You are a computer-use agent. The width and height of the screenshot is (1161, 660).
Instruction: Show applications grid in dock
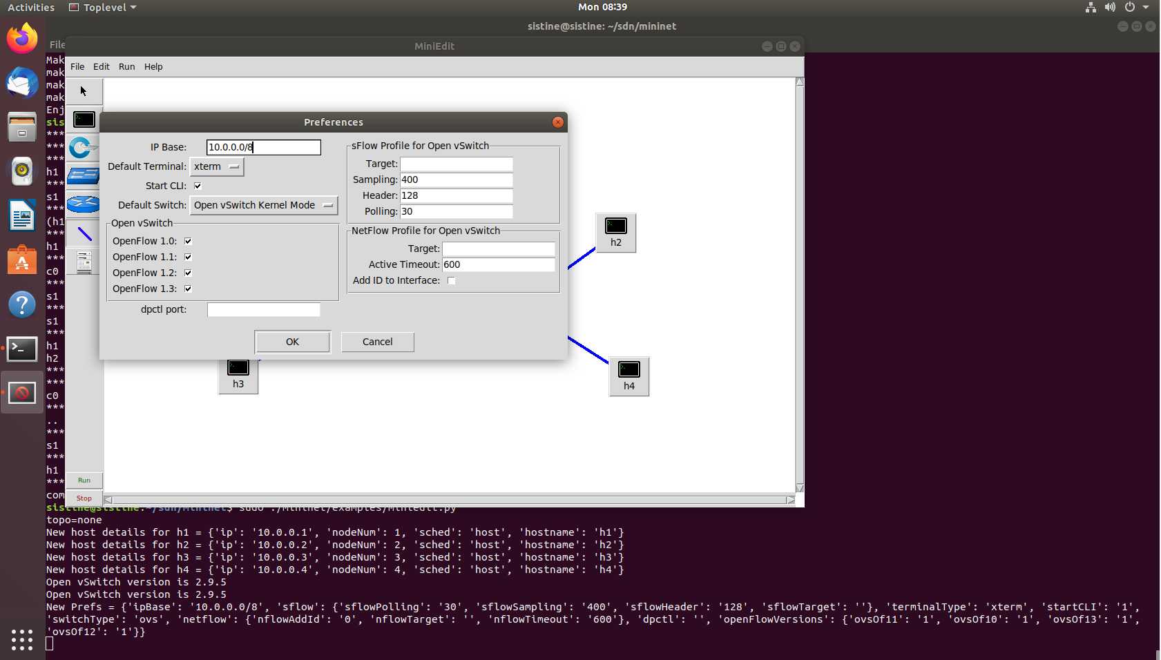point(22,639)
